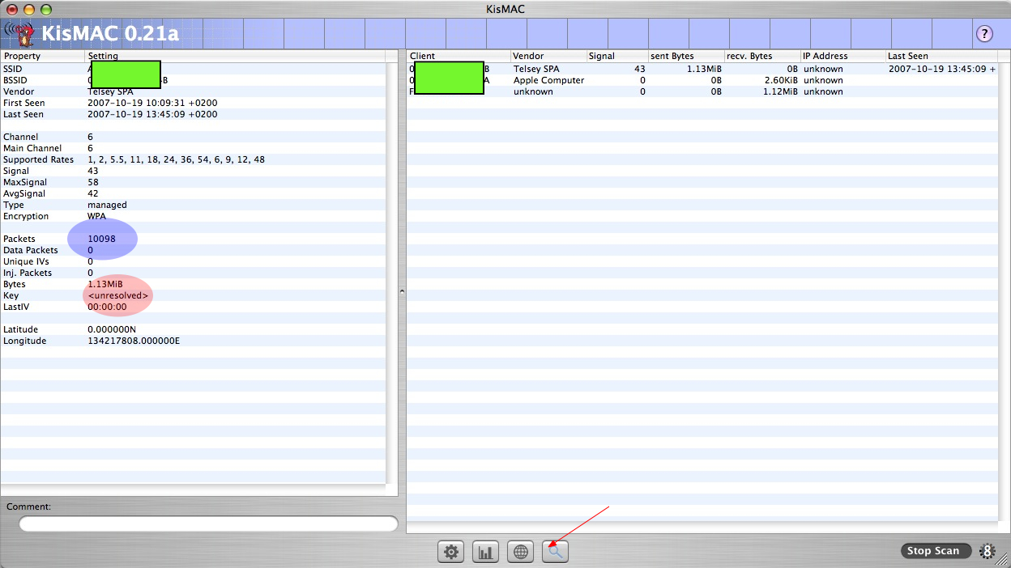Click the Encryption value WPA
This screenshot has height=568, width=1011.
[x=97, y=216]
